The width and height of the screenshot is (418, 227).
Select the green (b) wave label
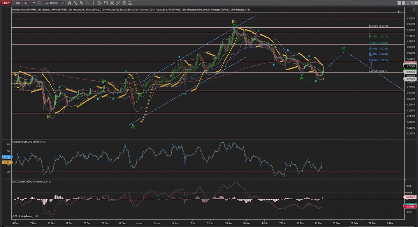(x=133, y=128)
